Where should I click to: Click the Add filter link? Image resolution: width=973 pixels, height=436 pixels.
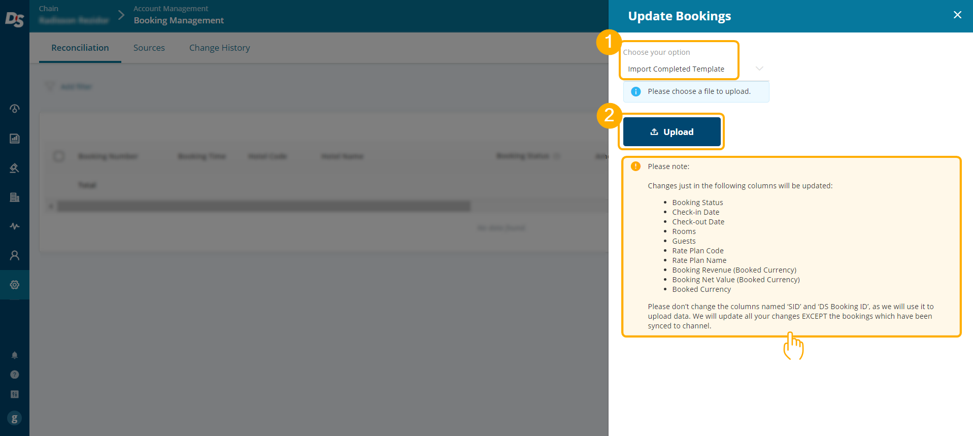(76, 87)
